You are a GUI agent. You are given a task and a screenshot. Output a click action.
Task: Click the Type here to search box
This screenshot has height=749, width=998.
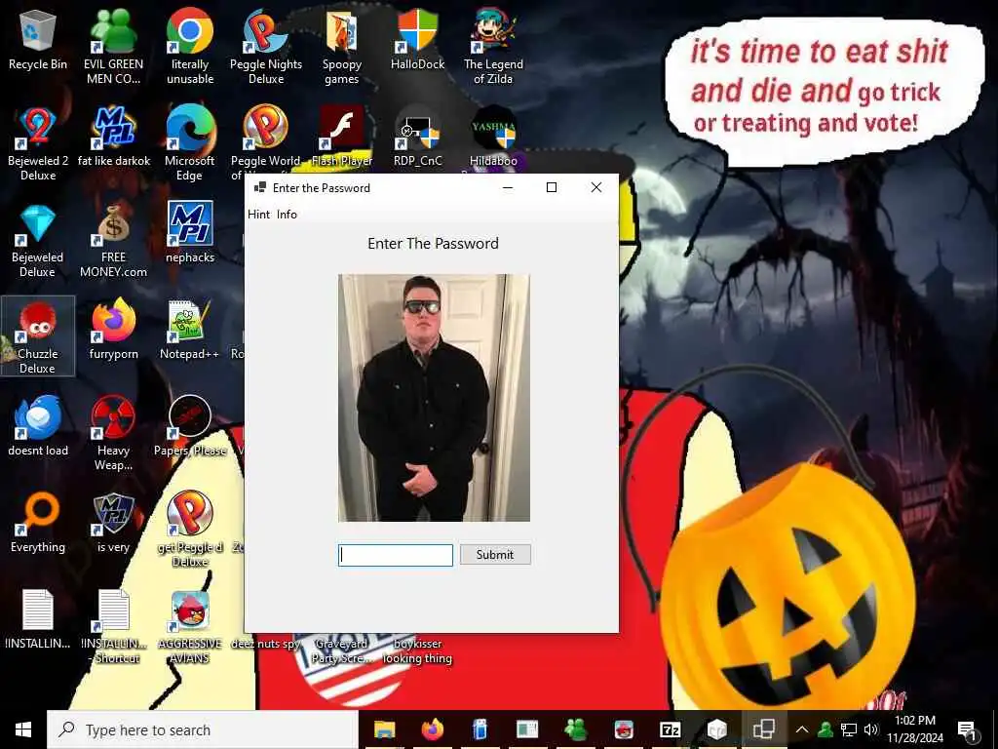coord(203,729)
